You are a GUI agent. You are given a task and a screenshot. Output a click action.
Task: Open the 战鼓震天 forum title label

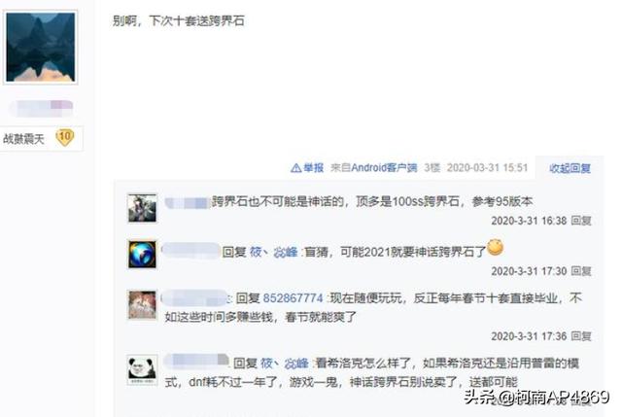click(x=23, y=139)
